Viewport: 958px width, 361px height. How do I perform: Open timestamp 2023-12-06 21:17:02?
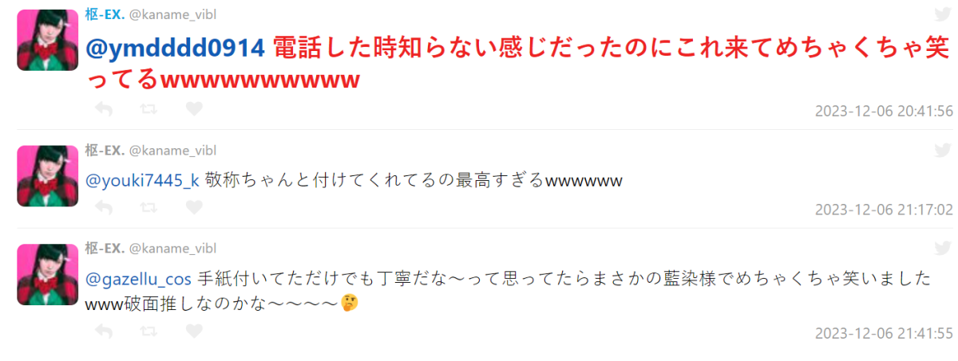point(884,210)
